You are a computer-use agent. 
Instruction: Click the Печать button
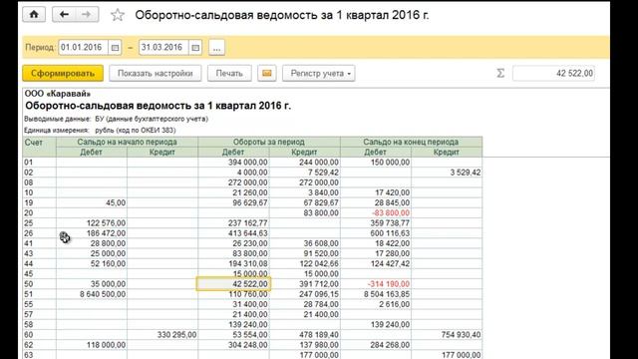point(229,73)
